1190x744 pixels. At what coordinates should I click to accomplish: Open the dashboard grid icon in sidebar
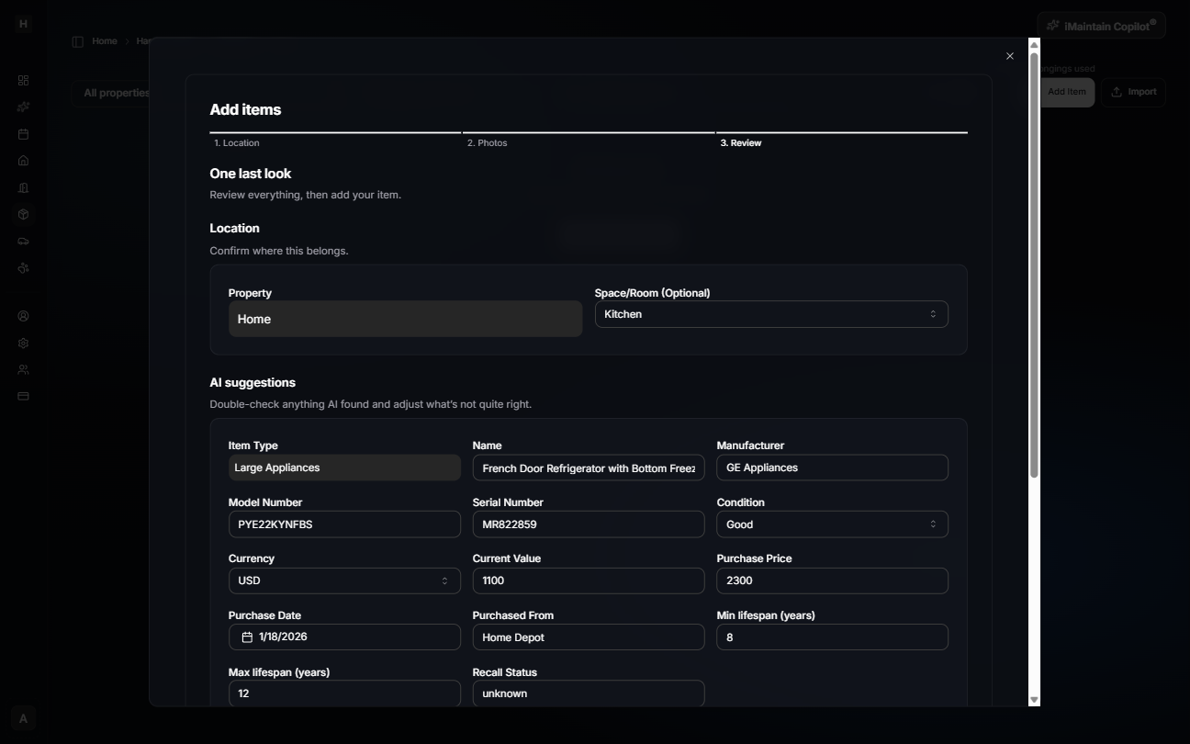coord(23,80)
